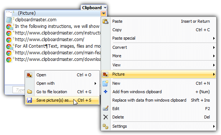
Task: Choose Replace with data from windows clipboard
Action: (159, 100)
